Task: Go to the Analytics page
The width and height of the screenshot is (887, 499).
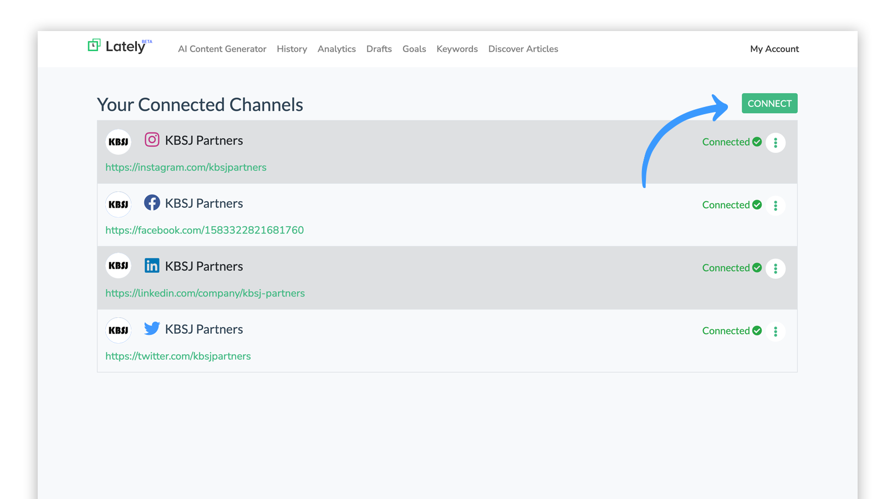Action: tap(337, 49)
